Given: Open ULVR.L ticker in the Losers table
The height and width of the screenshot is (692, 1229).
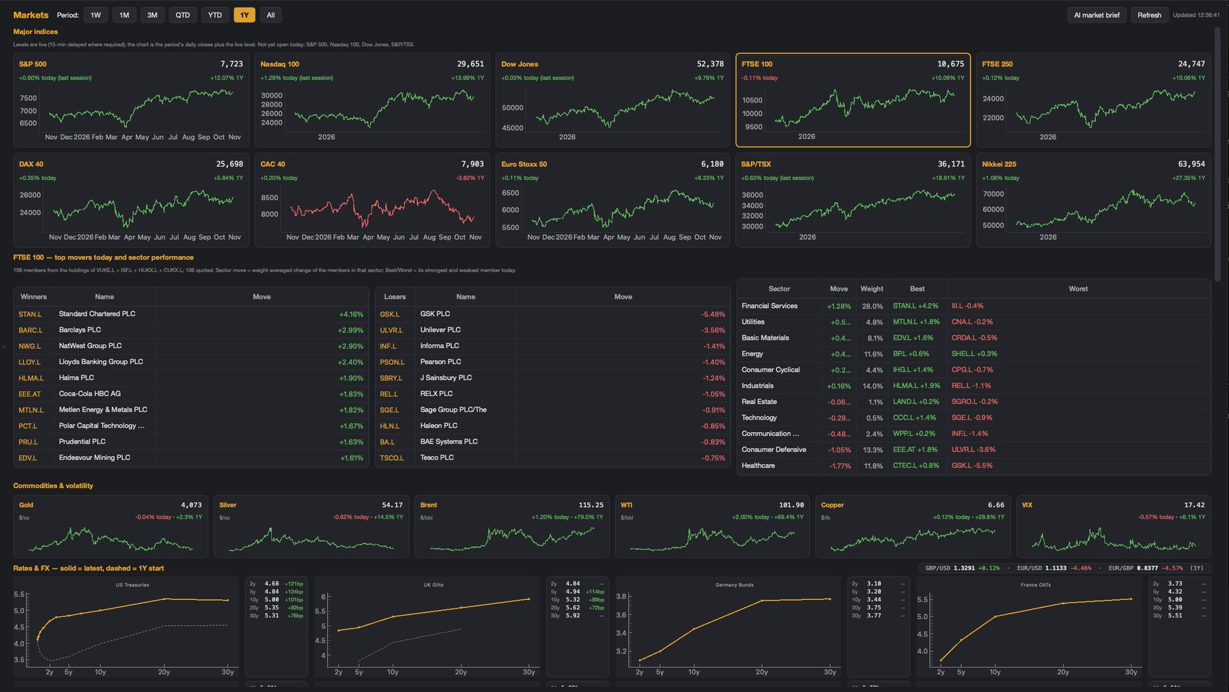Looking at the screenshot, I should point(391,330).
